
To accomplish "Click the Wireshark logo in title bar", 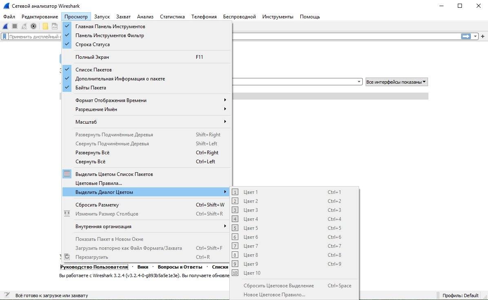I will pyautogui.click(x=6, y=6).
